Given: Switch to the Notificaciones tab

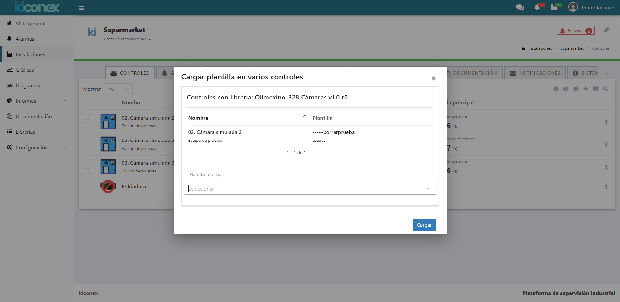Looking at the screenshot, I should click(535, 73).
